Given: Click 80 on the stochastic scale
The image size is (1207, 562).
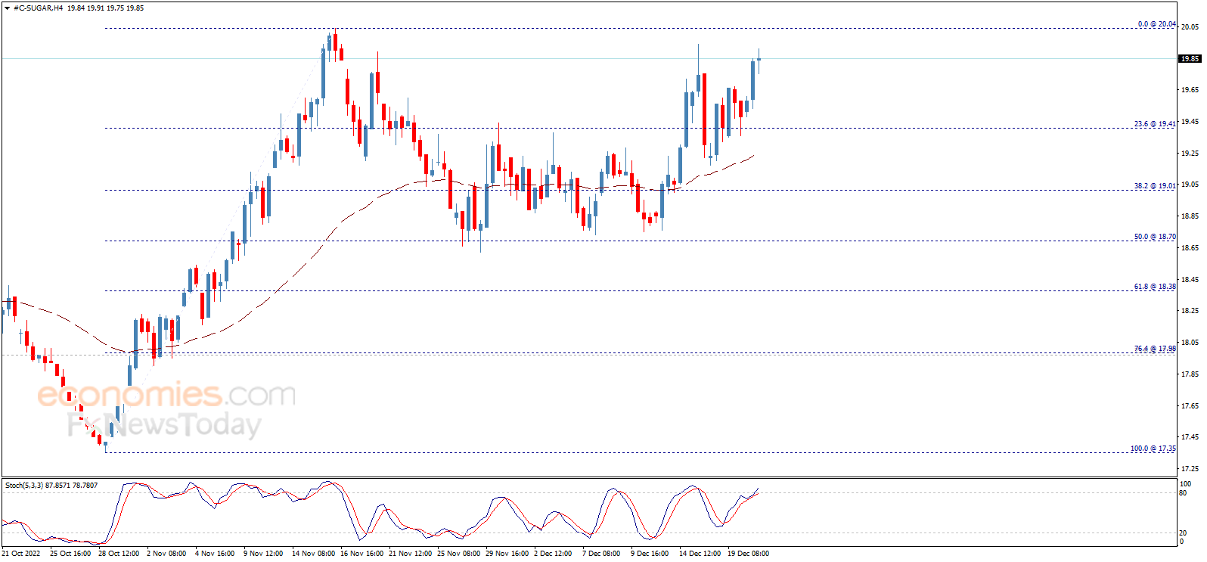Looking at the screenshot, I should (1184, 493).
